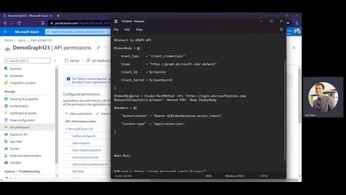The width and height of the screenshot is (346, 195).
Task: Click the Grant admin consent checkmark
Action: point(97,113)
